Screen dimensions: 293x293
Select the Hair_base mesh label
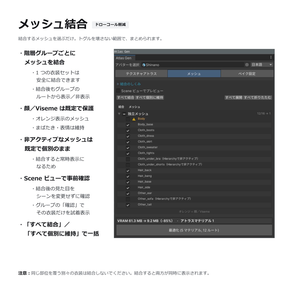click(x=144, y=181)
